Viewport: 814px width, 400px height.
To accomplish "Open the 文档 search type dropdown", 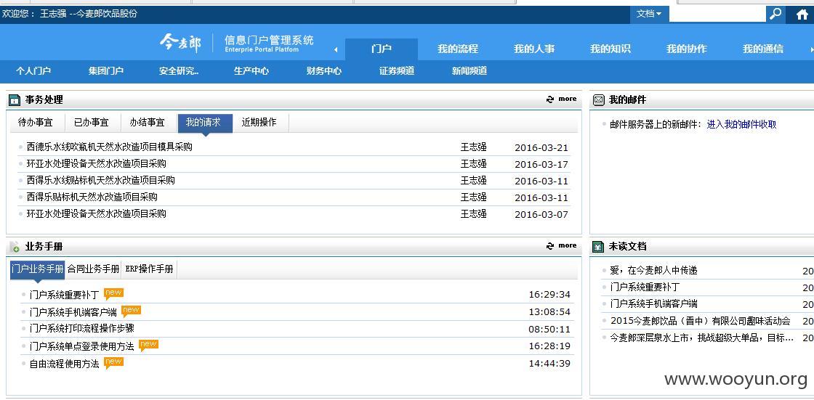I will coord(649,14).
